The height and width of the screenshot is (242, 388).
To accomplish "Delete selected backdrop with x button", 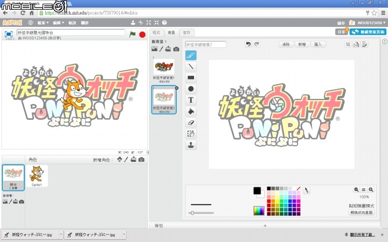I will click(177, 88).
